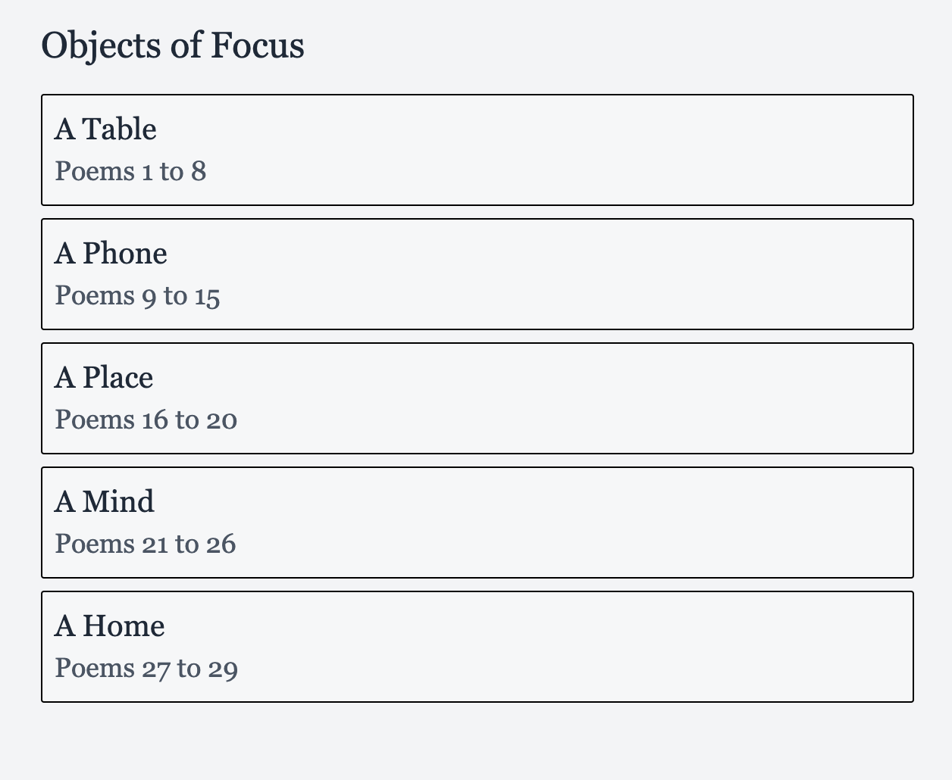Select the "Poems 9 to 15" subtitle
The width and height of the screenshot is (952, 780).
tap(137, 296)
